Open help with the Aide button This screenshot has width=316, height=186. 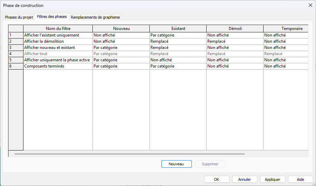point(300,179)
